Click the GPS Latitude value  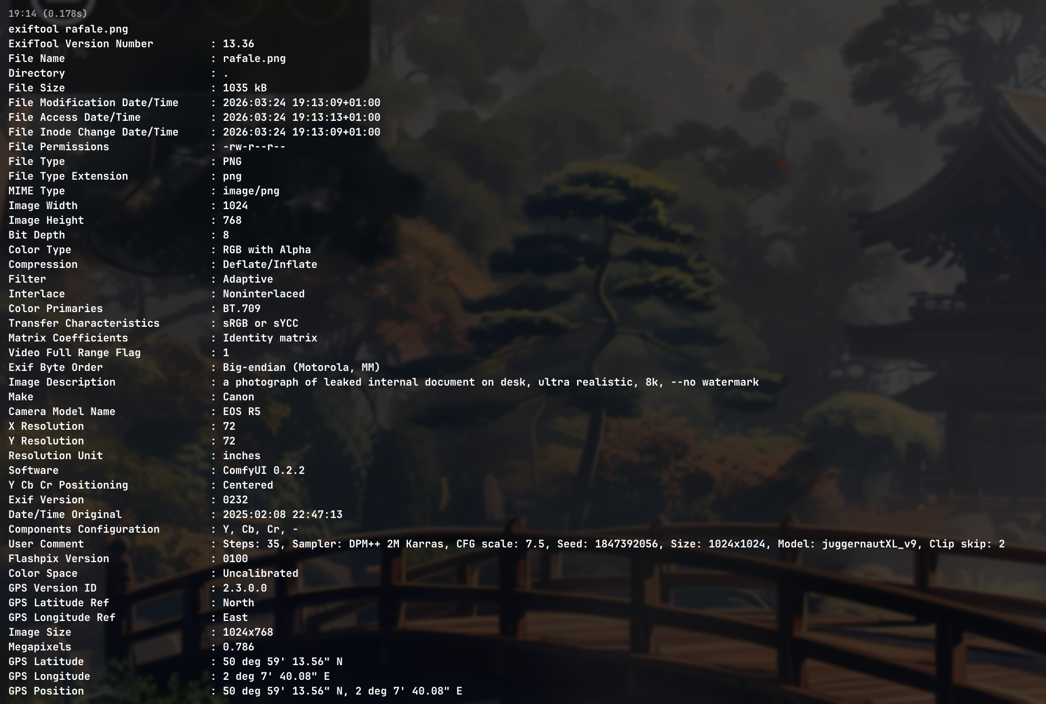click(x=283, y=662)
